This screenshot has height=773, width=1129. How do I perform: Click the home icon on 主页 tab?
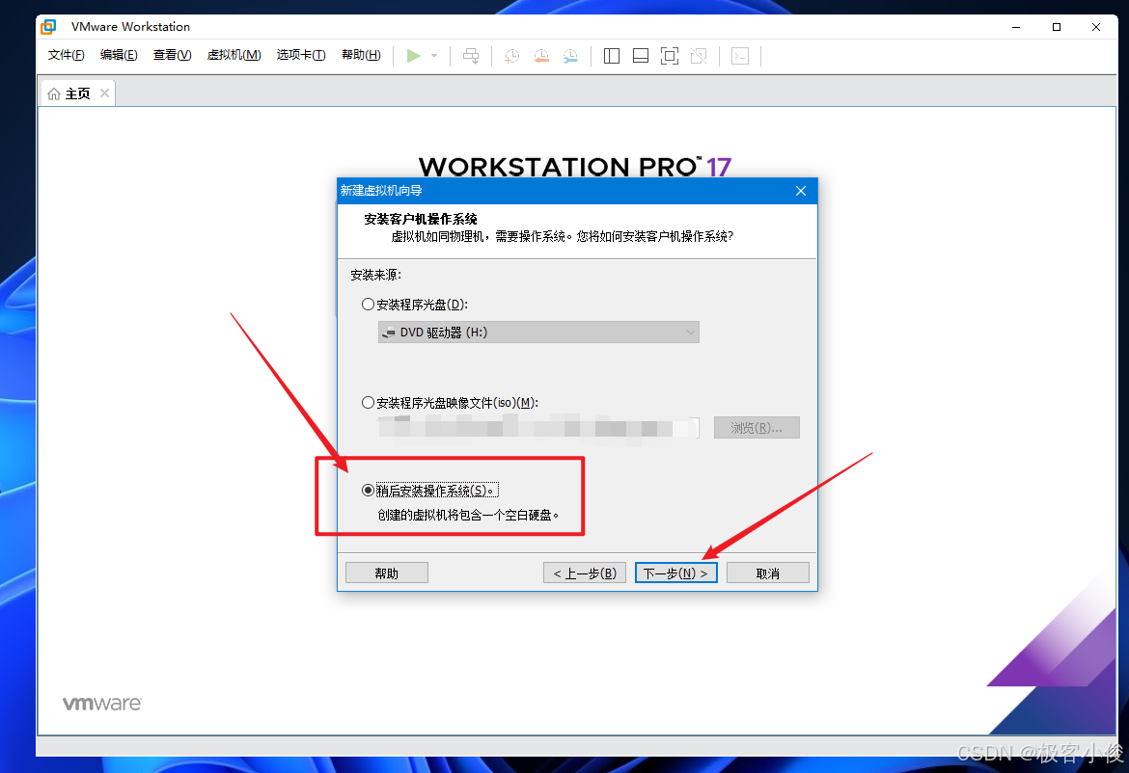[x=54, y=94]
